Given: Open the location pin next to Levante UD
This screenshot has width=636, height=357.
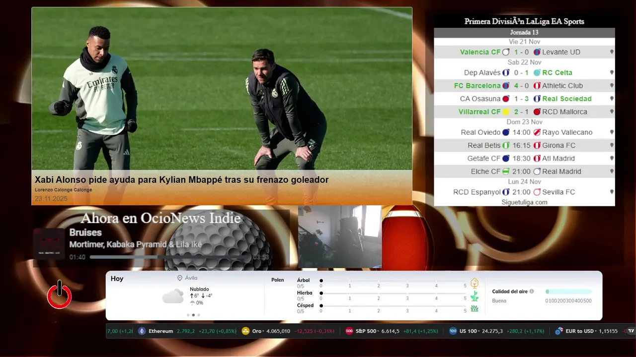Looking at the screenshot, I should click(612, 52).
